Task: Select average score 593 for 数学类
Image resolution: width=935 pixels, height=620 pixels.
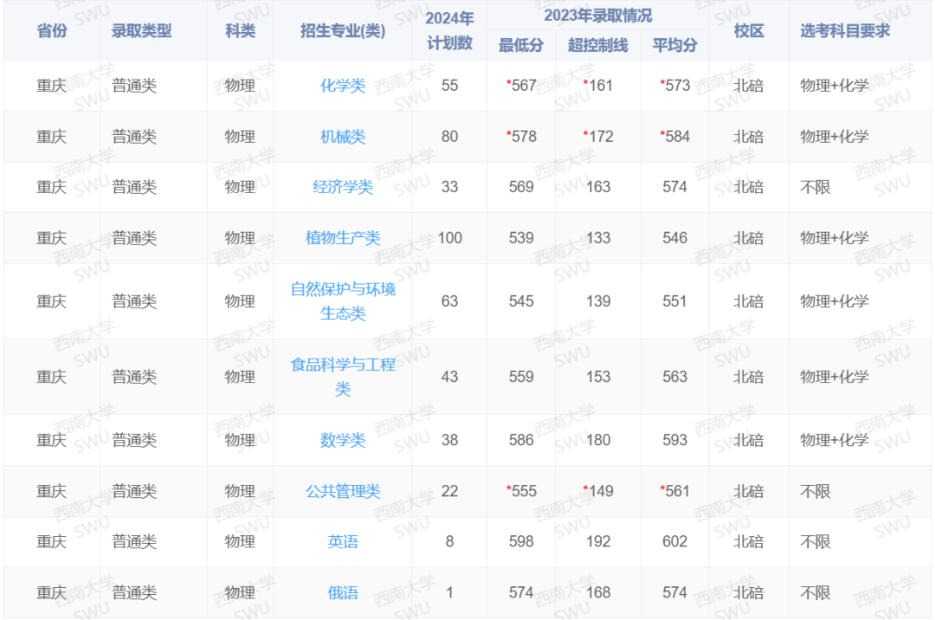Action: (675, 440)
